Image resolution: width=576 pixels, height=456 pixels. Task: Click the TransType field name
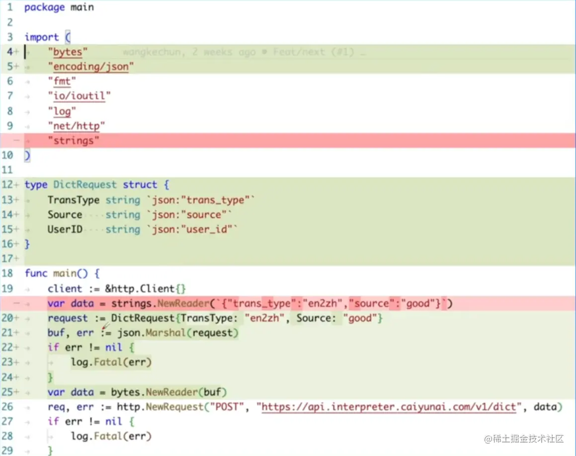coord(74,199)
